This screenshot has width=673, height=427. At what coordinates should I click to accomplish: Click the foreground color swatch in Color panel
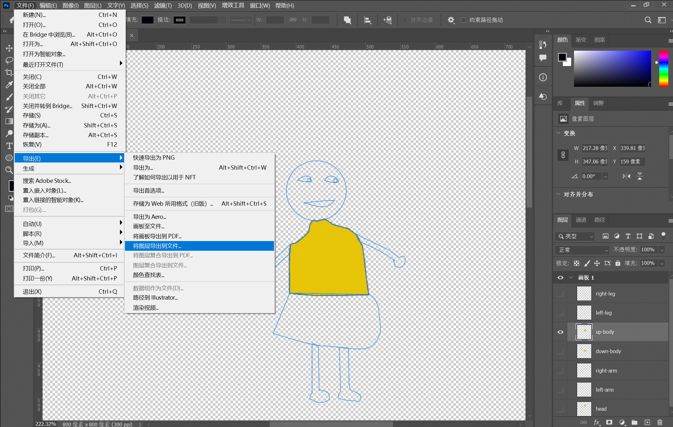562,57
